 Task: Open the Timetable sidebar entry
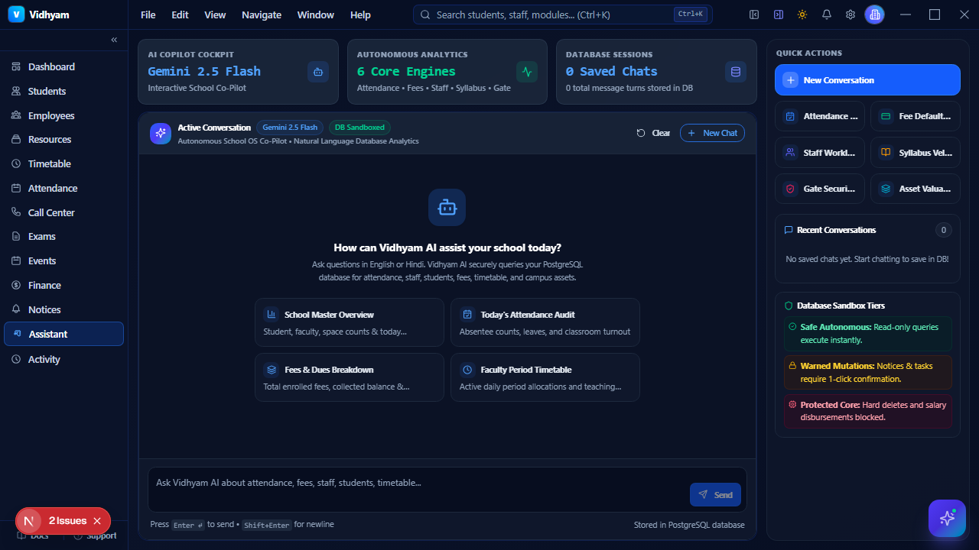pyautogui.click(x=63, y=163)
